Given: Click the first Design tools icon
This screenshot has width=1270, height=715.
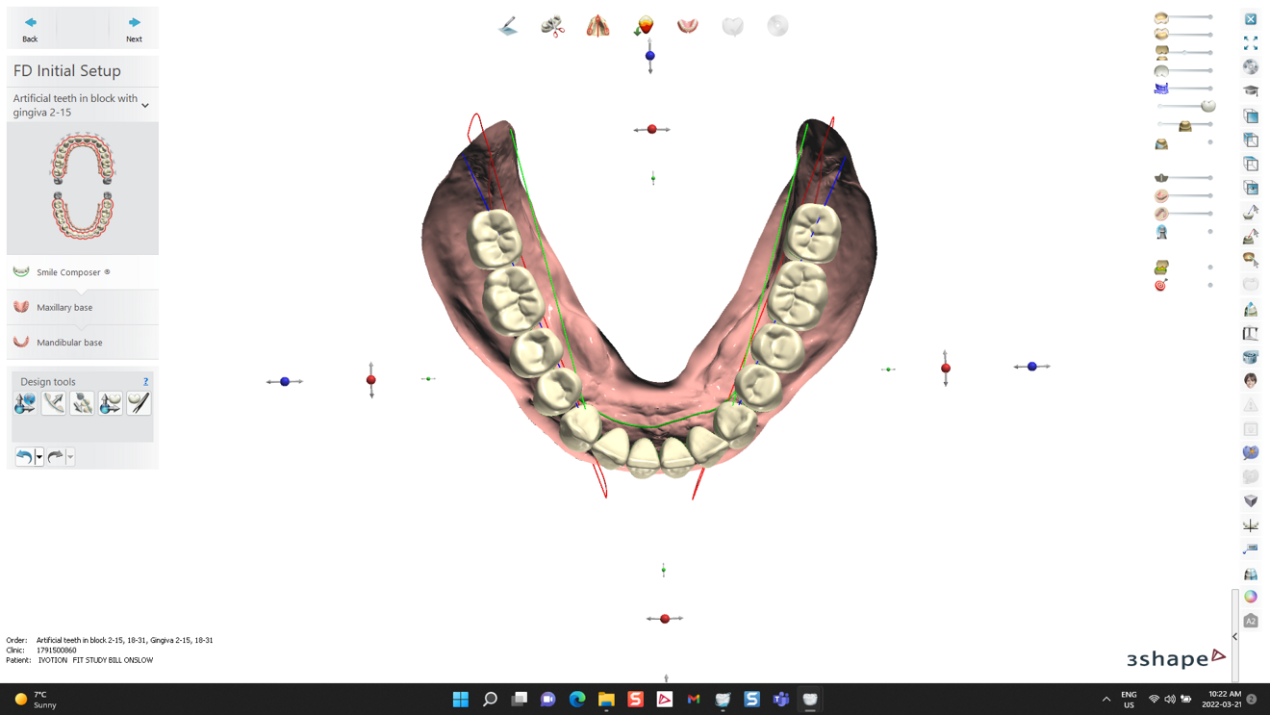Looking at the screenshot, I should [25, 403].
